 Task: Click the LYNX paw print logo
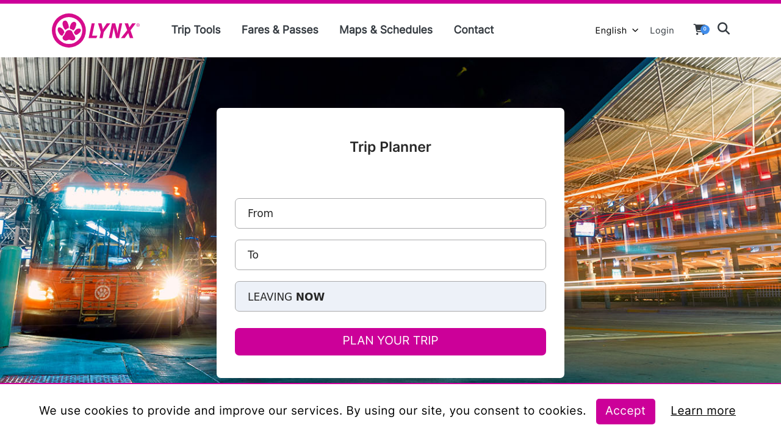pos(69,30)
